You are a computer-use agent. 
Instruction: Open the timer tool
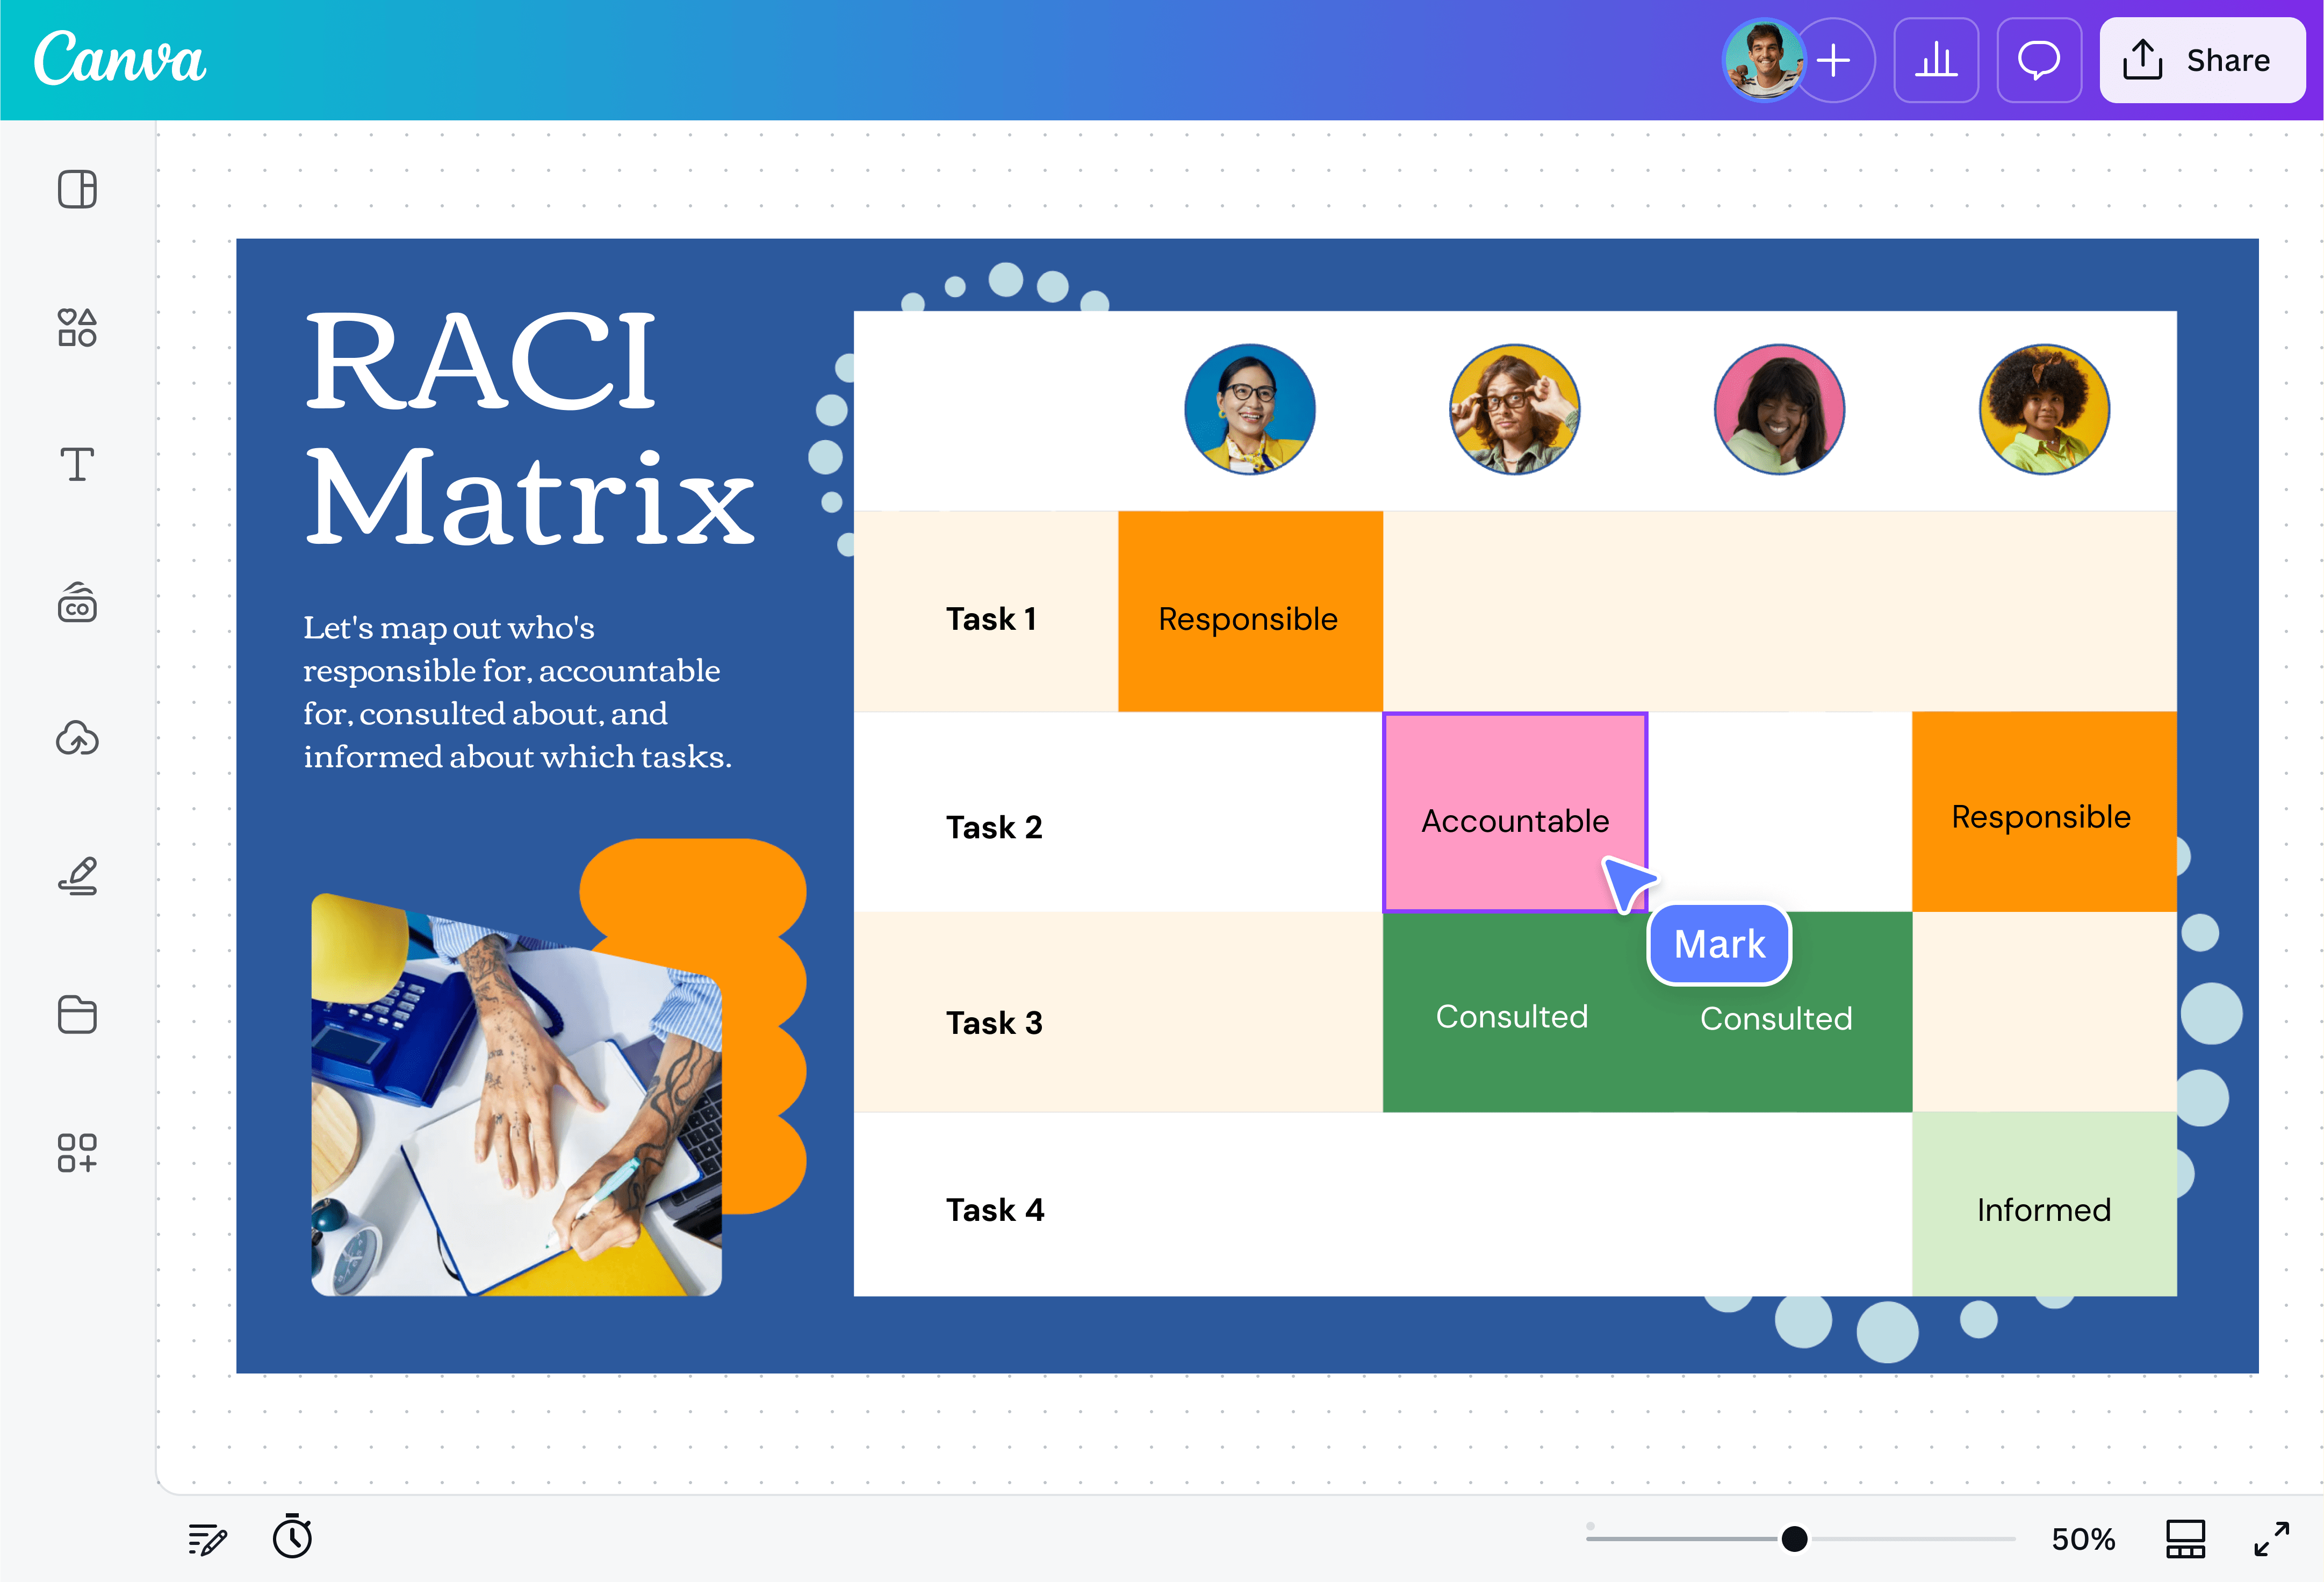pyautogui.click(x=292, y=1539)
